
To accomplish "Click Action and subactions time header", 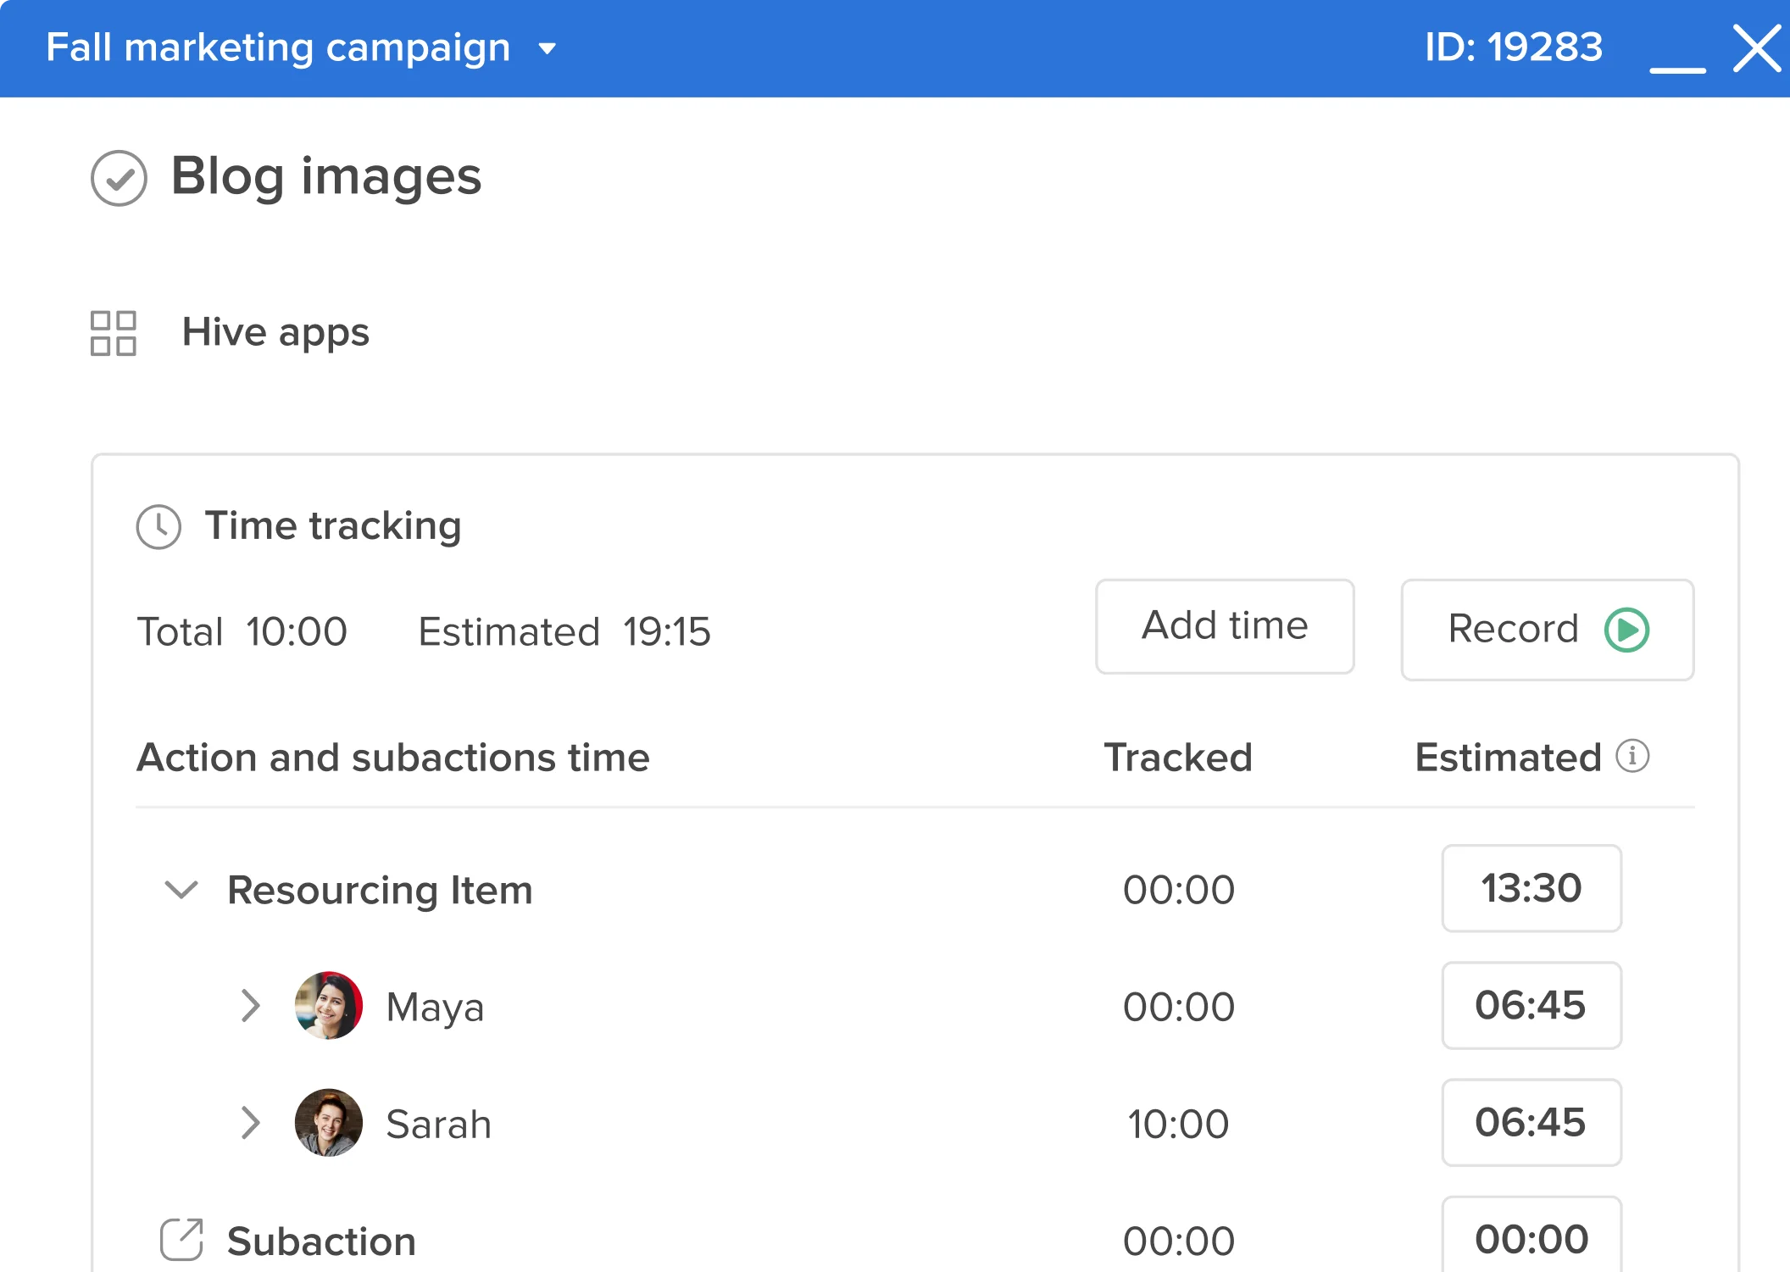I will coord(393,757).
